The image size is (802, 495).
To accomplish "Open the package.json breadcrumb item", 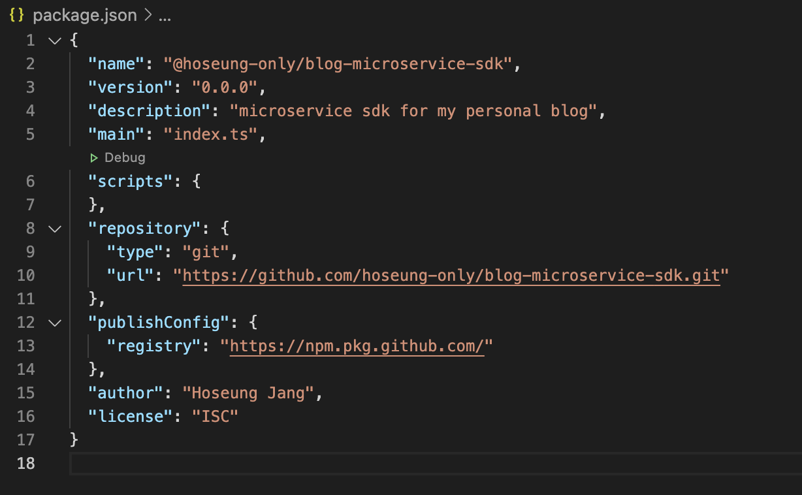I will click(85, 16).
